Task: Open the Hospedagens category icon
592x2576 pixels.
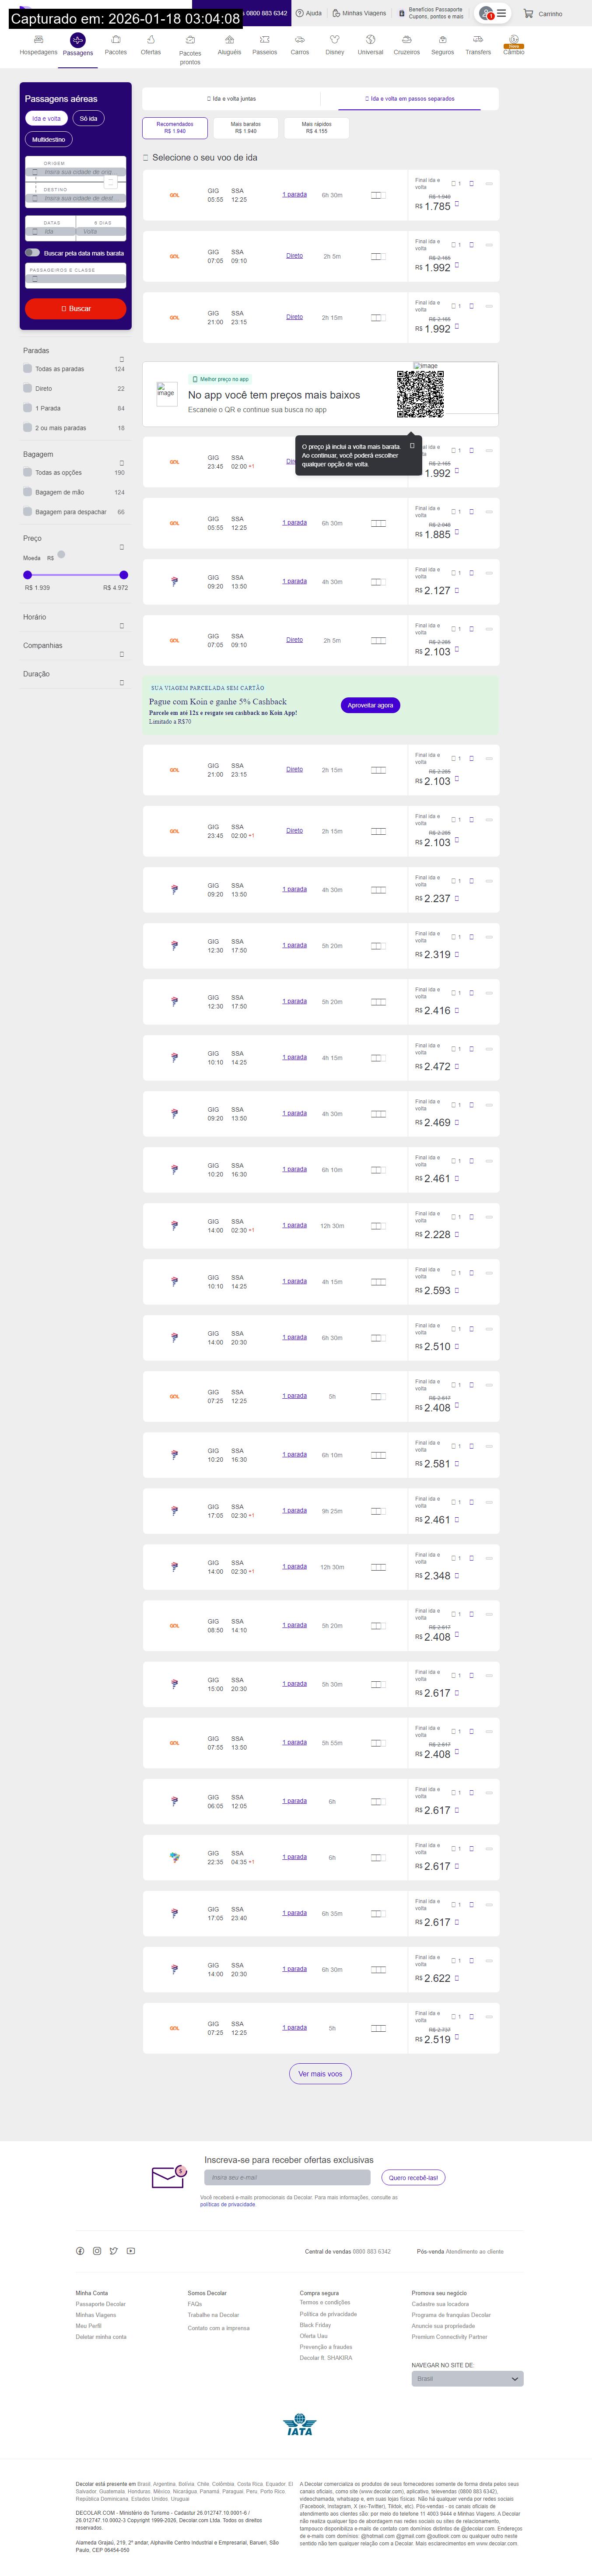Action: tap(38, 41)
